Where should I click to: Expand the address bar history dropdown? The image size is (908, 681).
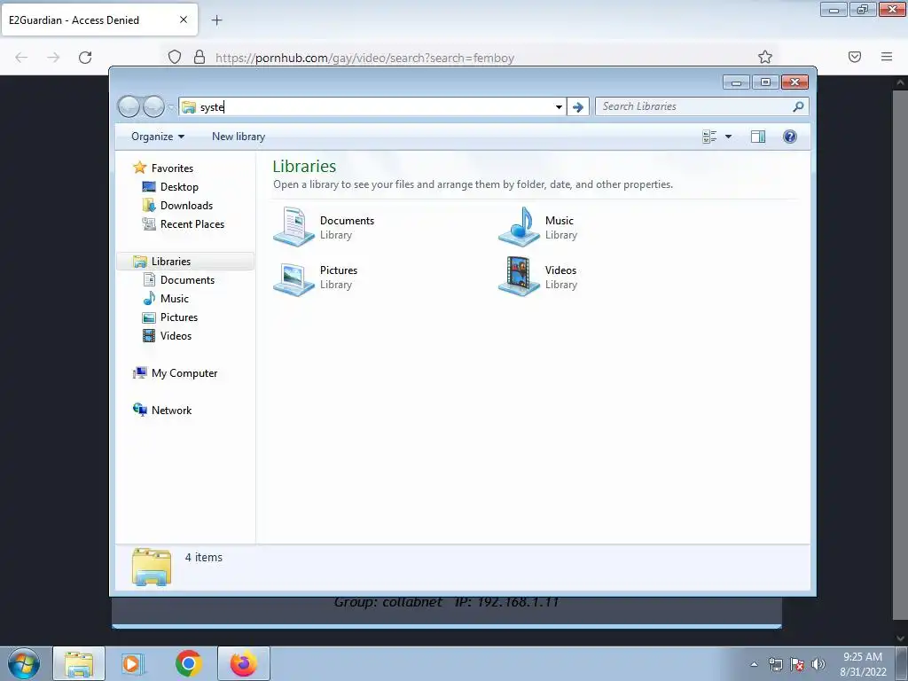click(559, 107)
